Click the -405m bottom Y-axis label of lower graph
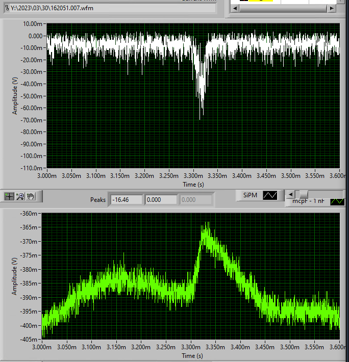The height and width of the screenshot is (362, 349). (x=29, y=340)
